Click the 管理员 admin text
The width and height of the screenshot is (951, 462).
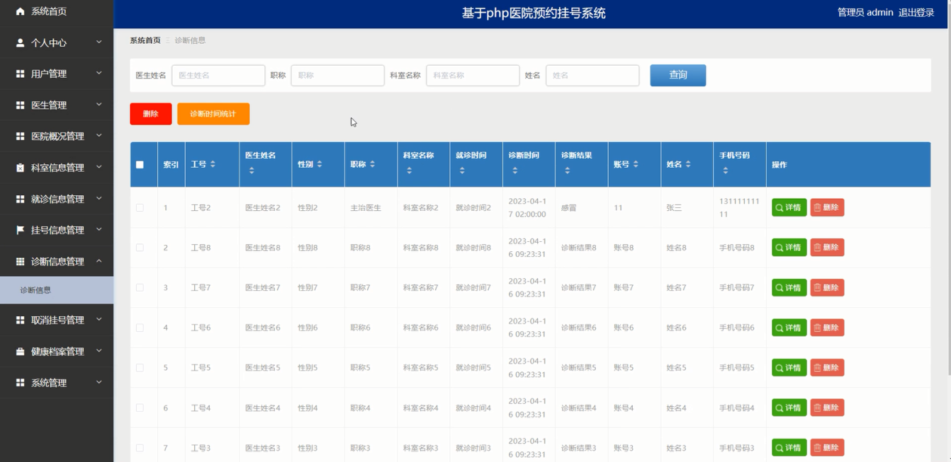pos(865,13)
